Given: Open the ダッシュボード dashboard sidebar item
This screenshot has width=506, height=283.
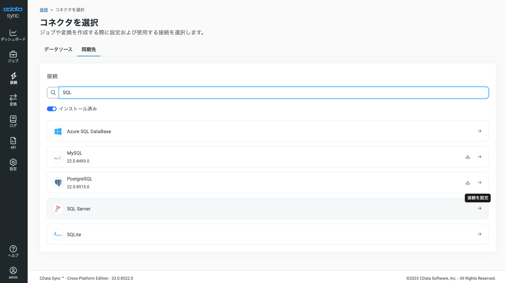Looking at the screenshot, I should 13,35.
